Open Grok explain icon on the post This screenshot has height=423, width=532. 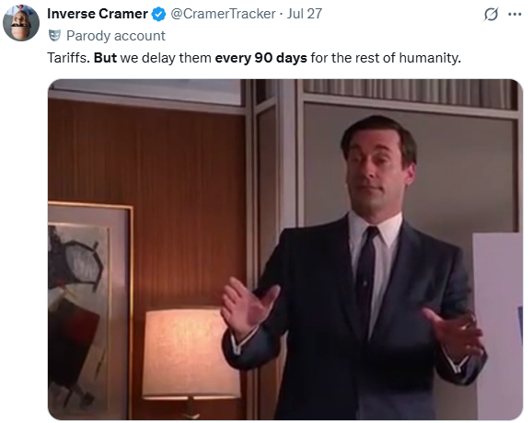[491, 14]
